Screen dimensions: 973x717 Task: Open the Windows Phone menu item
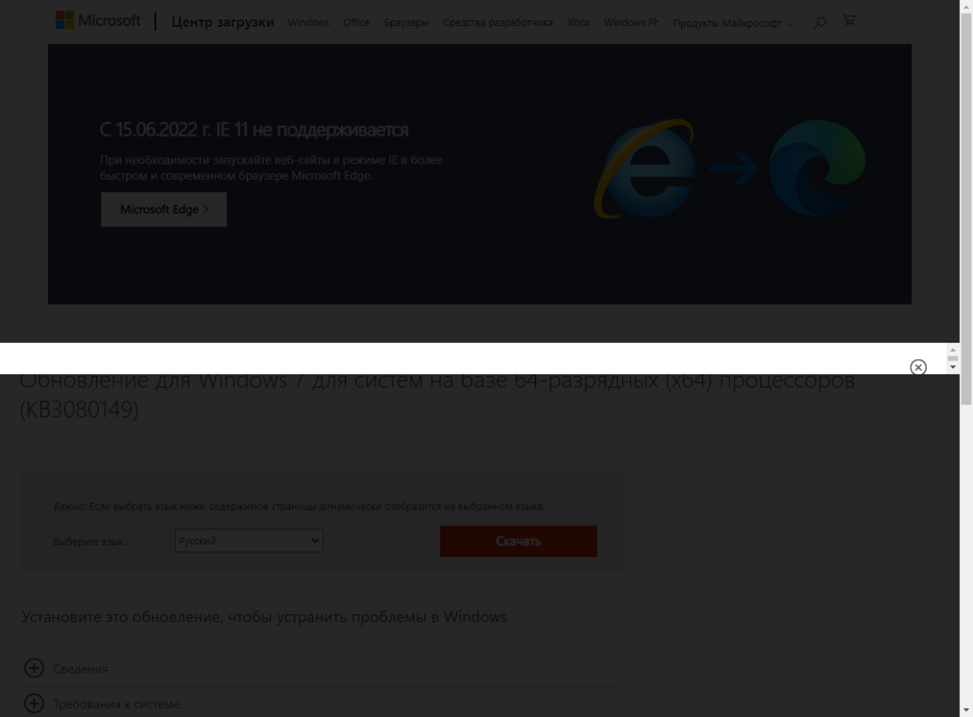631,23
